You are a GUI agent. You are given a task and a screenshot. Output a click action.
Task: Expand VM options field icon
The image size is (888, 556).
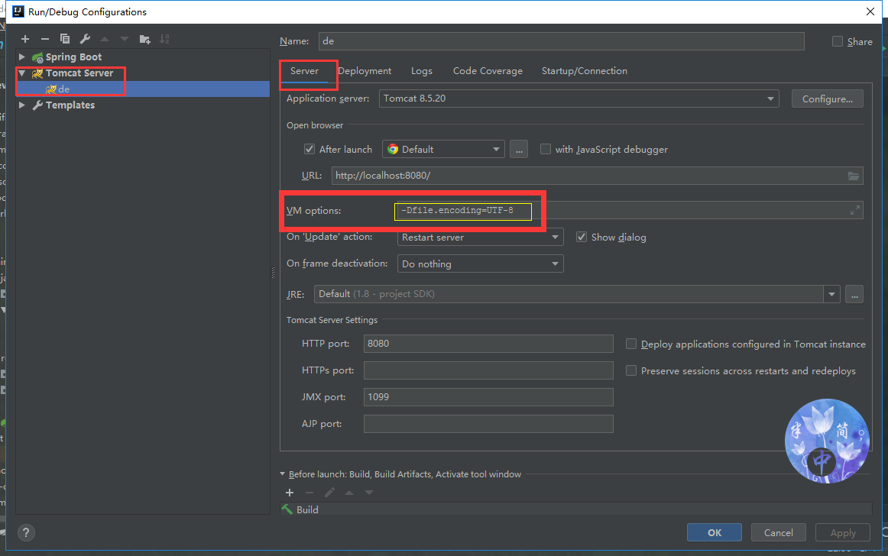point(855,211)
